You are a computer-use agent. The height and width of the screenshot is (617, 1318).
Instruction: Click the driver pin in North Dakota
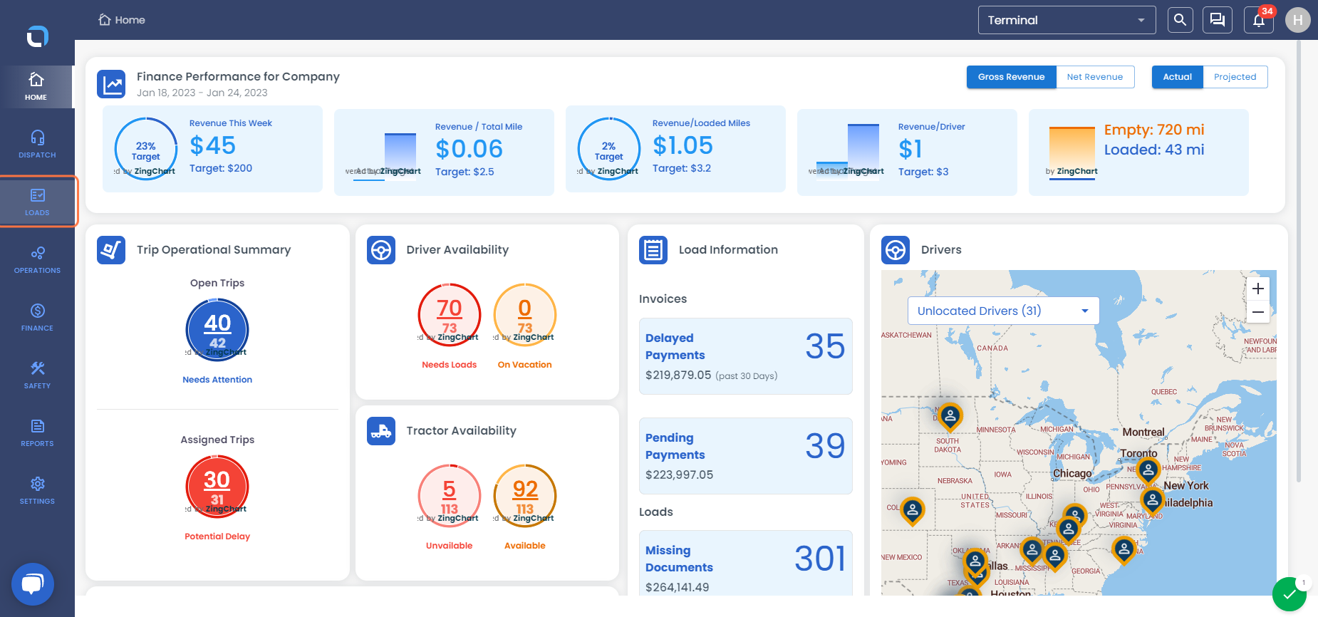pyautogui.click(x=950, y=417)
